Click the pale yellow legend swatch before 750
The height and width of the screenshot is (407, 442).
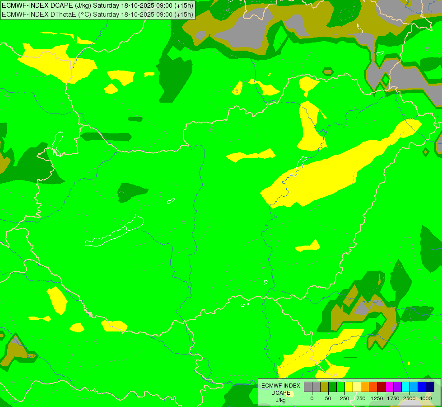coord(357,387)
